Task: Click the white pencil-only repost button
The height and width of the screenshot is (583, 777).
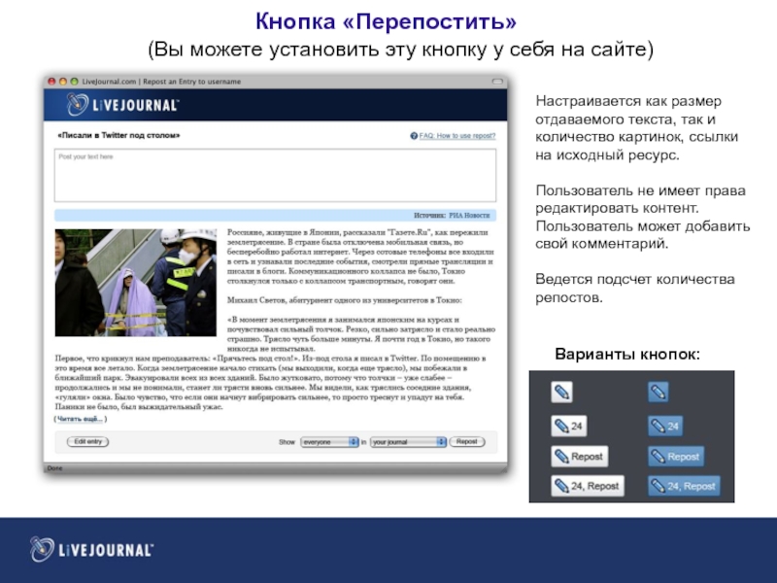Action: click(561, 393)
